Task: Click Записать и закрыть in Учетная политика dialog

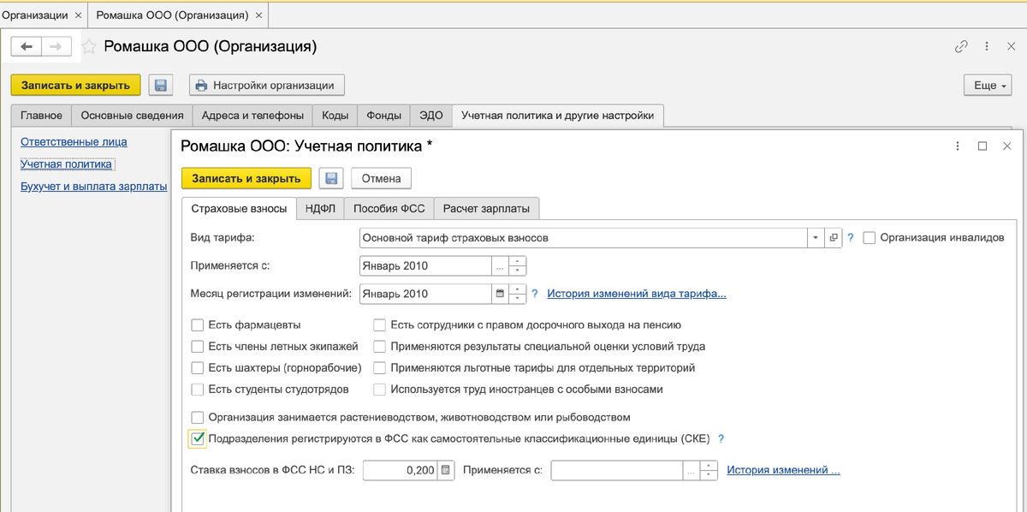Action: [246, 178]
